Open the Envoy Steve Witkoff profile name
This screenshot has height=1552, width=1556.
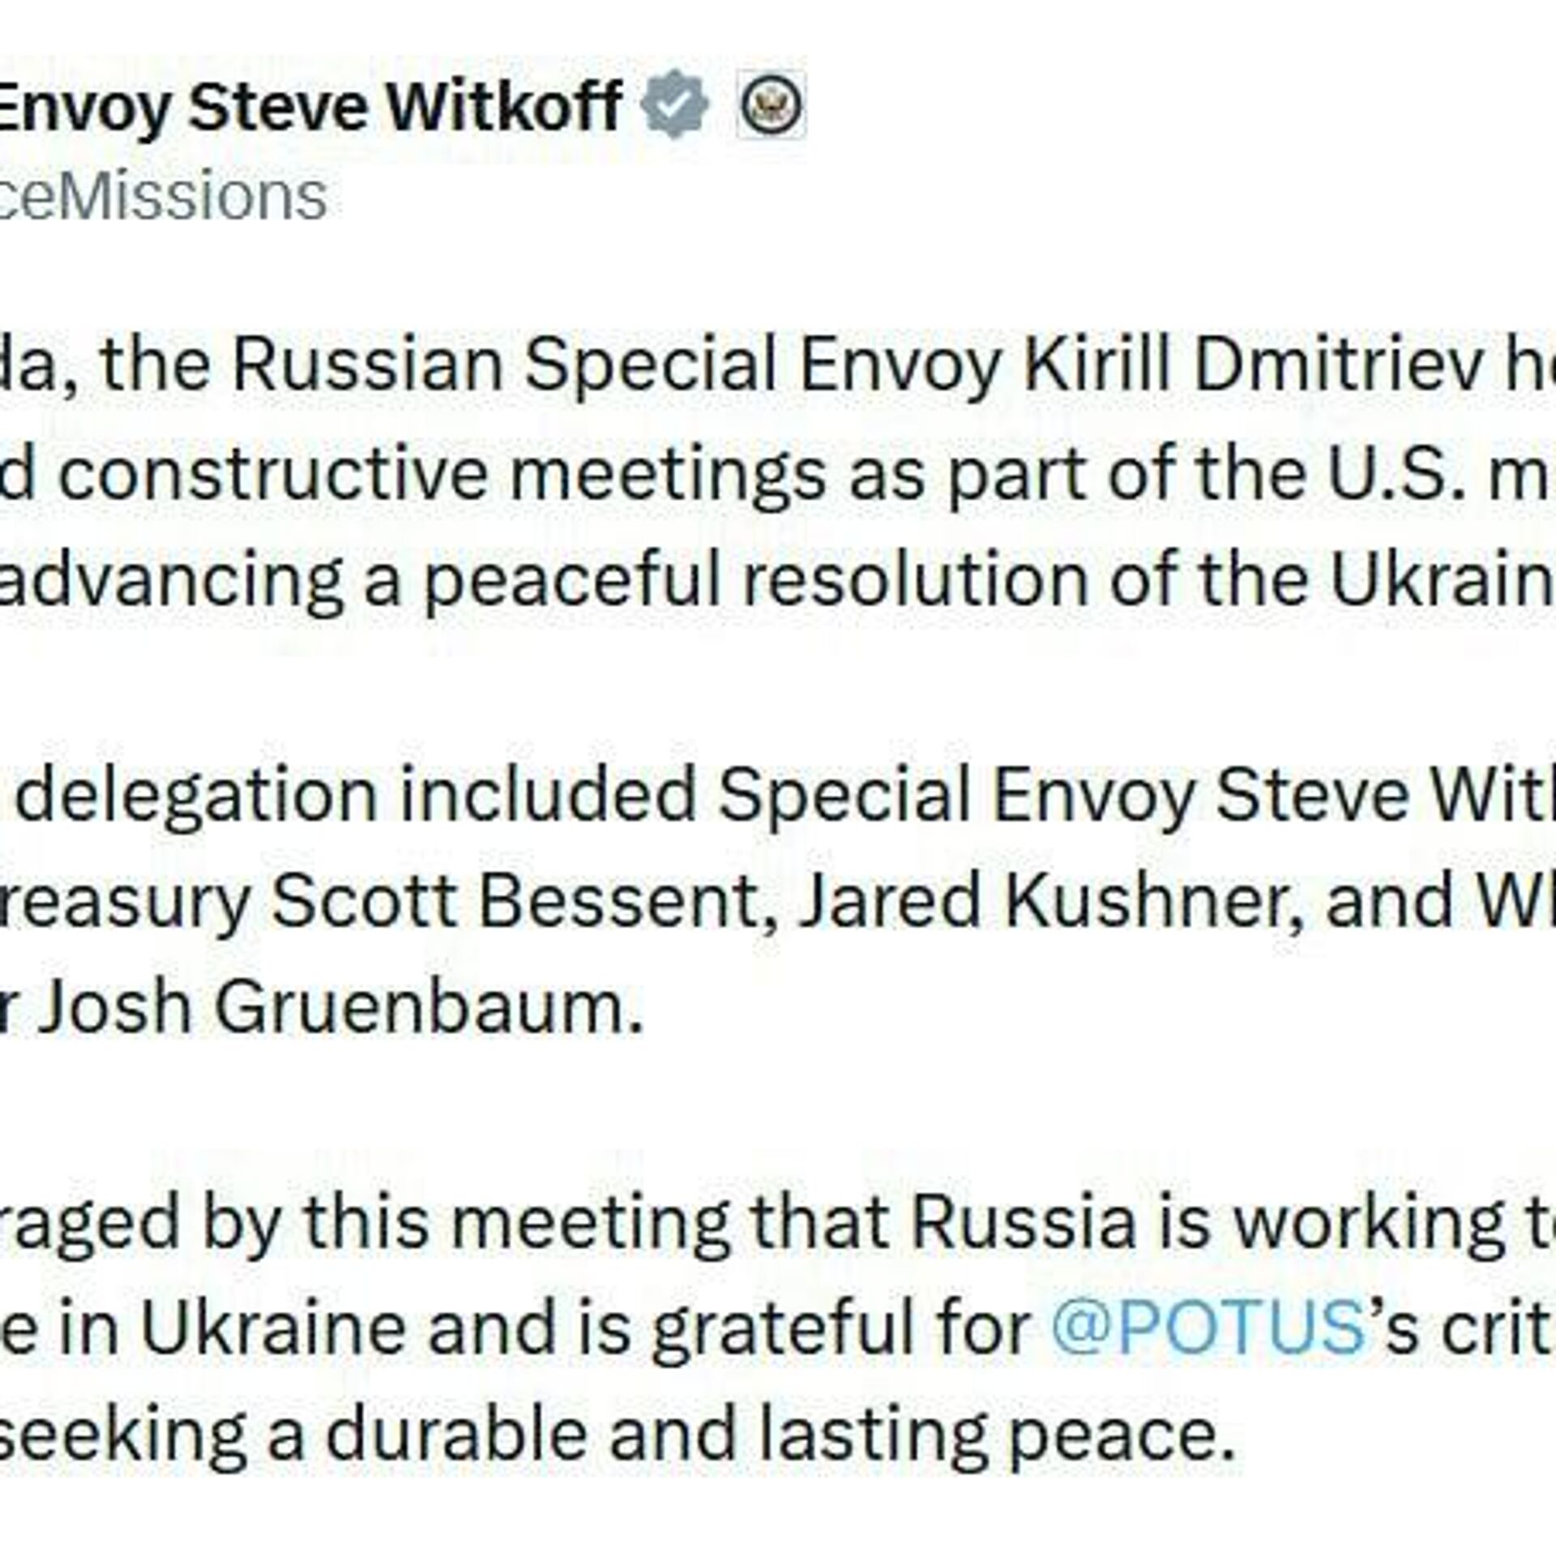click(x=308, y=105)
